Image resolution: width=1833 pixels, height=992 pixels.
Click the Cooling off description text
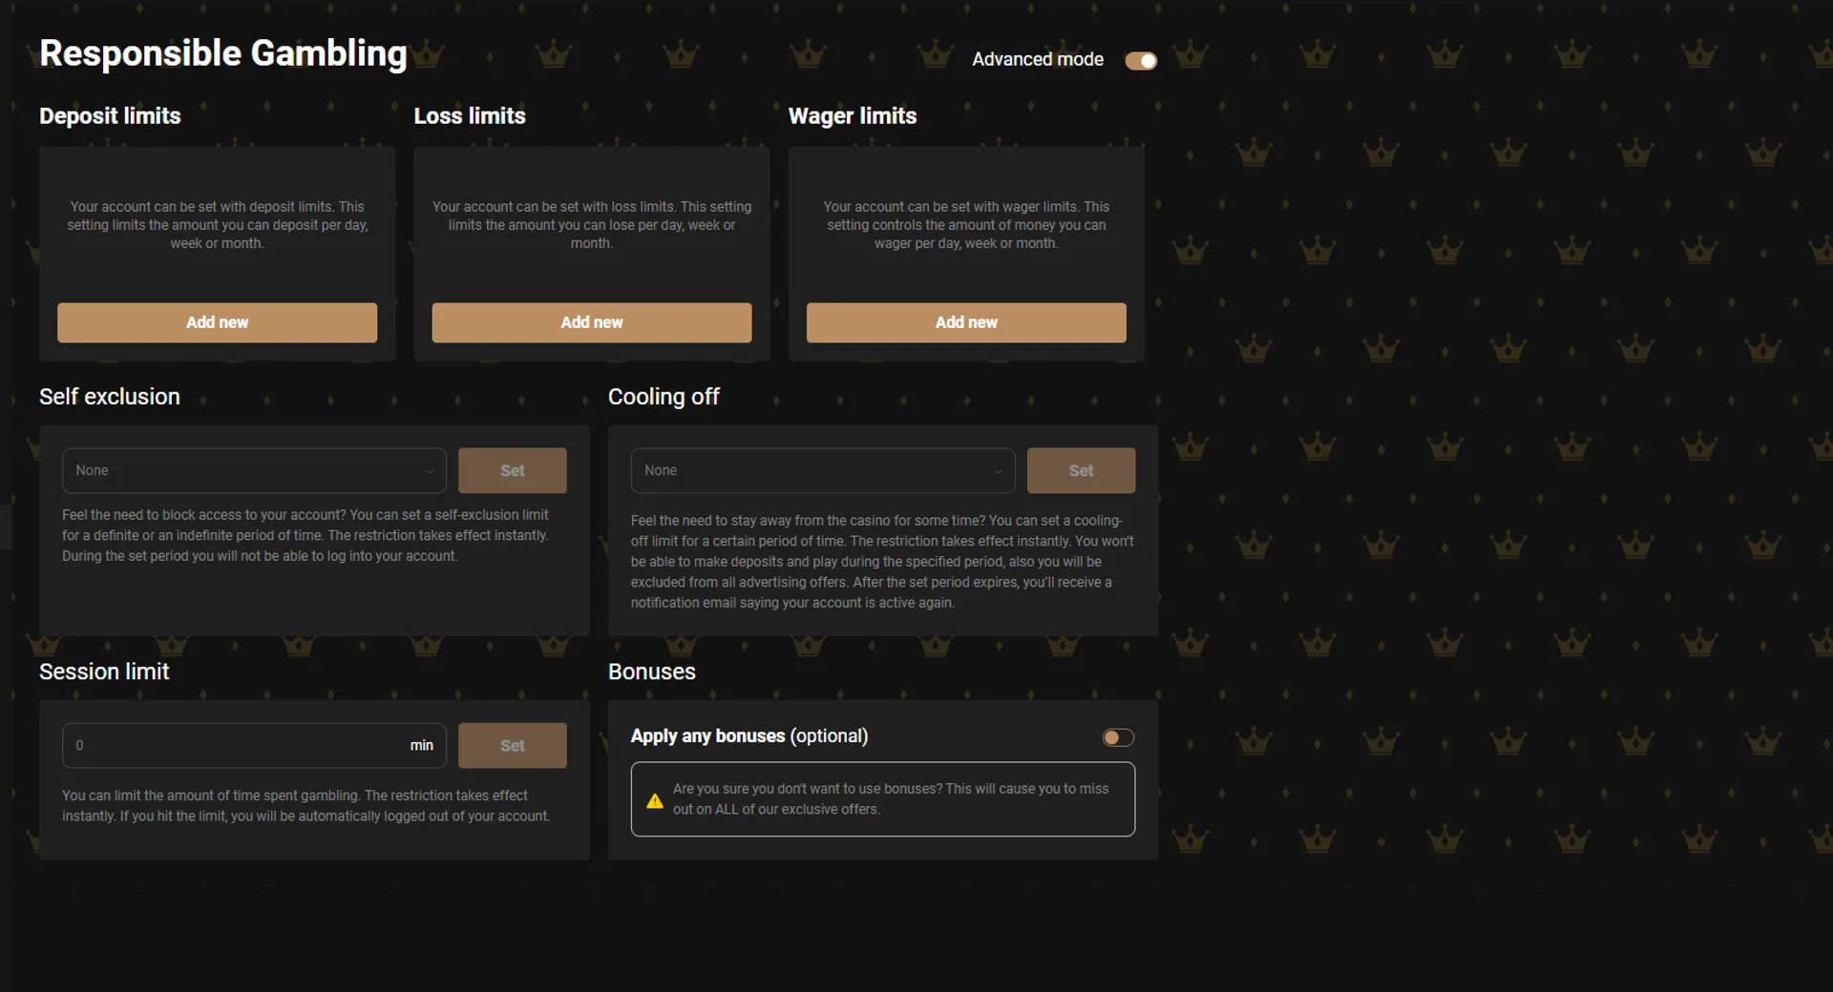pyautogui.click(x=881, y=561)
